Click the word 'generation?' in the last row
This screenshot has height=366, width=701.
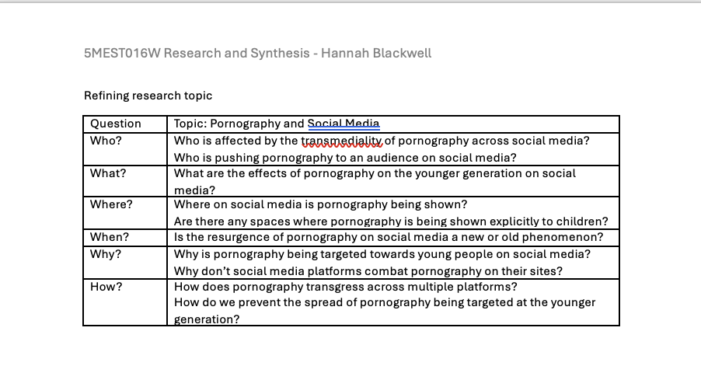[x=207, y=319]
